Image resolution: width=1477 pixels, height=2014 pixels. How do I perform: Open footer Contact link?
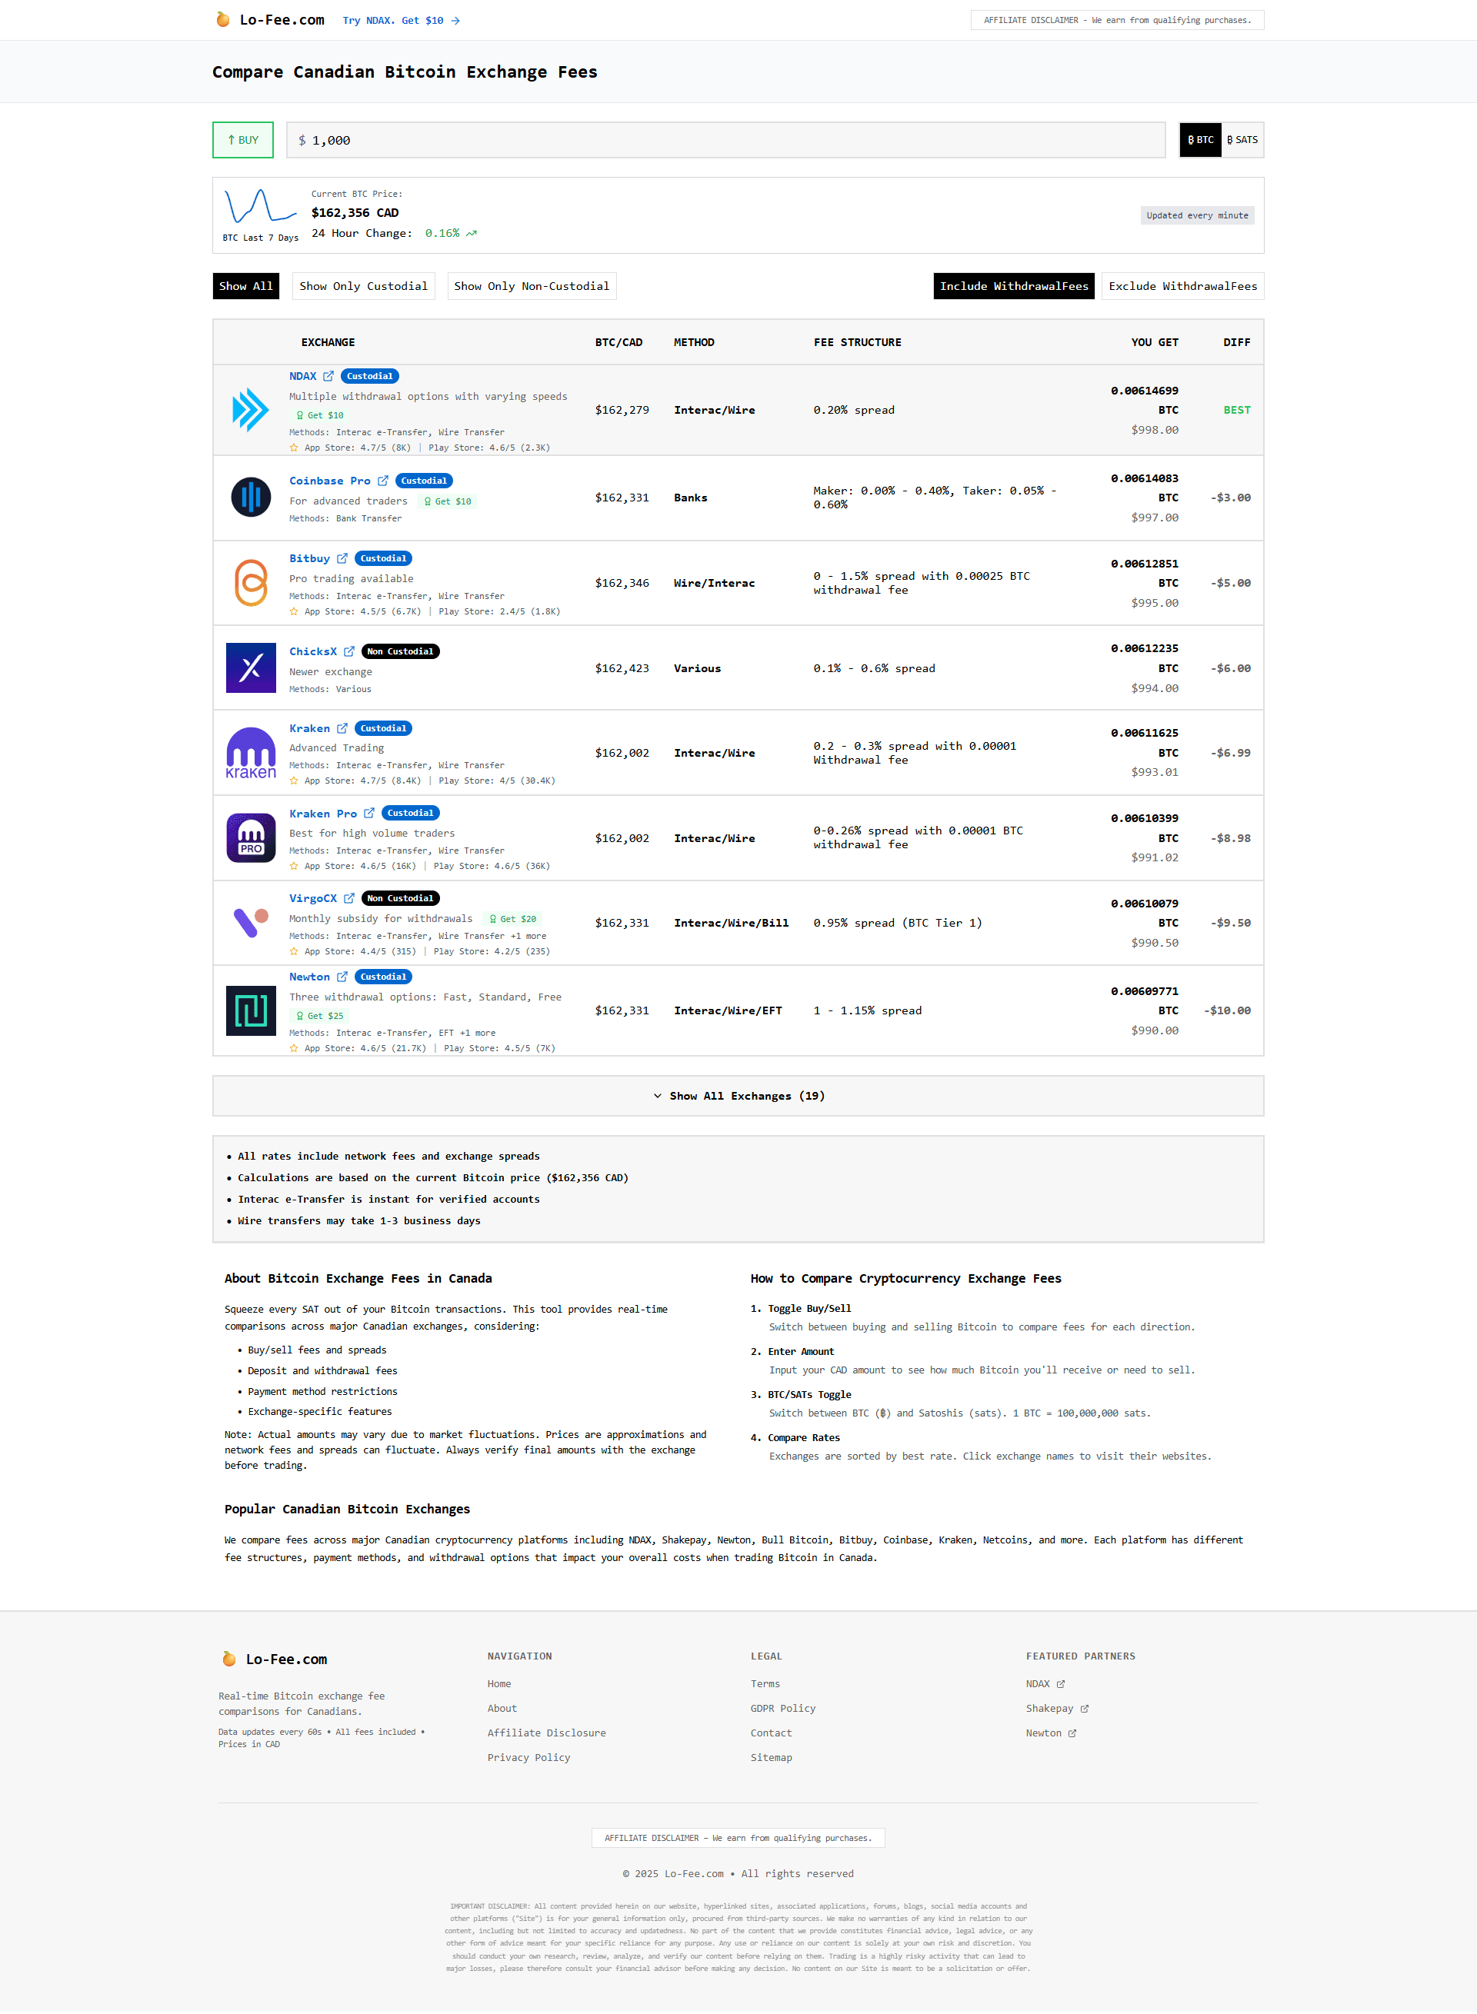[772, 1733]
